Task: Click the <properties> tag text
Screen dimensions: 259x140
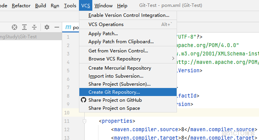Action: point(117,121)
